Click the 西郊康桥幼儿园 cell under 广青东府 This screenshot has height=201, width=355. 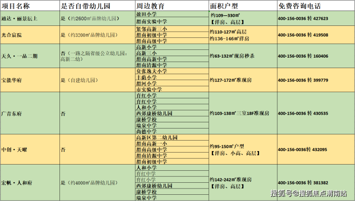[172, 113]
